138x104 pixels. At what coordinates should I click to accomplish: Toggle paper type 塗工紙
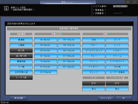[x=21, y=50]
